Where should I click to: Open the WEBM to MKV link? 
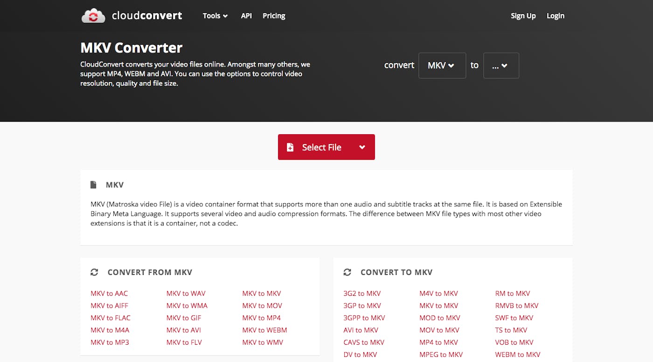coord(518,355)
